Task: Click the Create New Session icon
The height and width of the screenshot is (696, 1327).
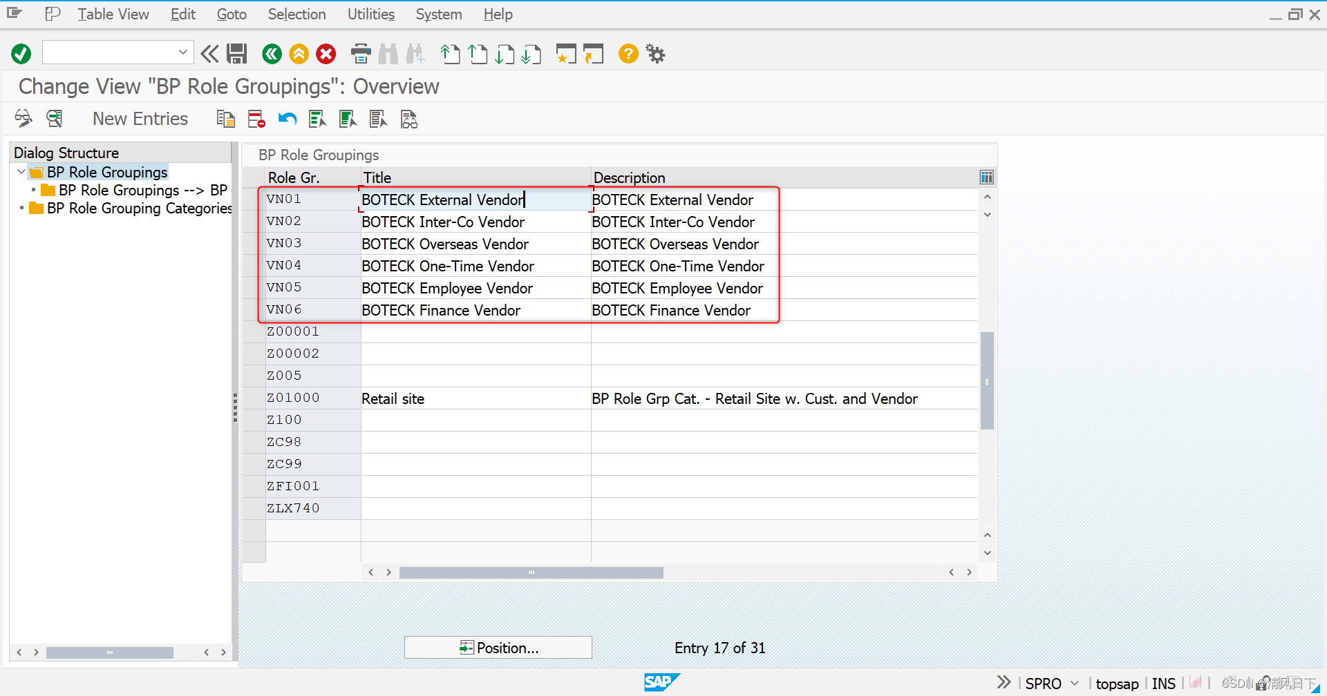Action: pyautogui.click(x=566, y=54)
